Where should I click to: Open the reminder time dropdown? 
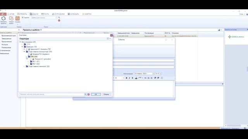(x=160, y=74)
